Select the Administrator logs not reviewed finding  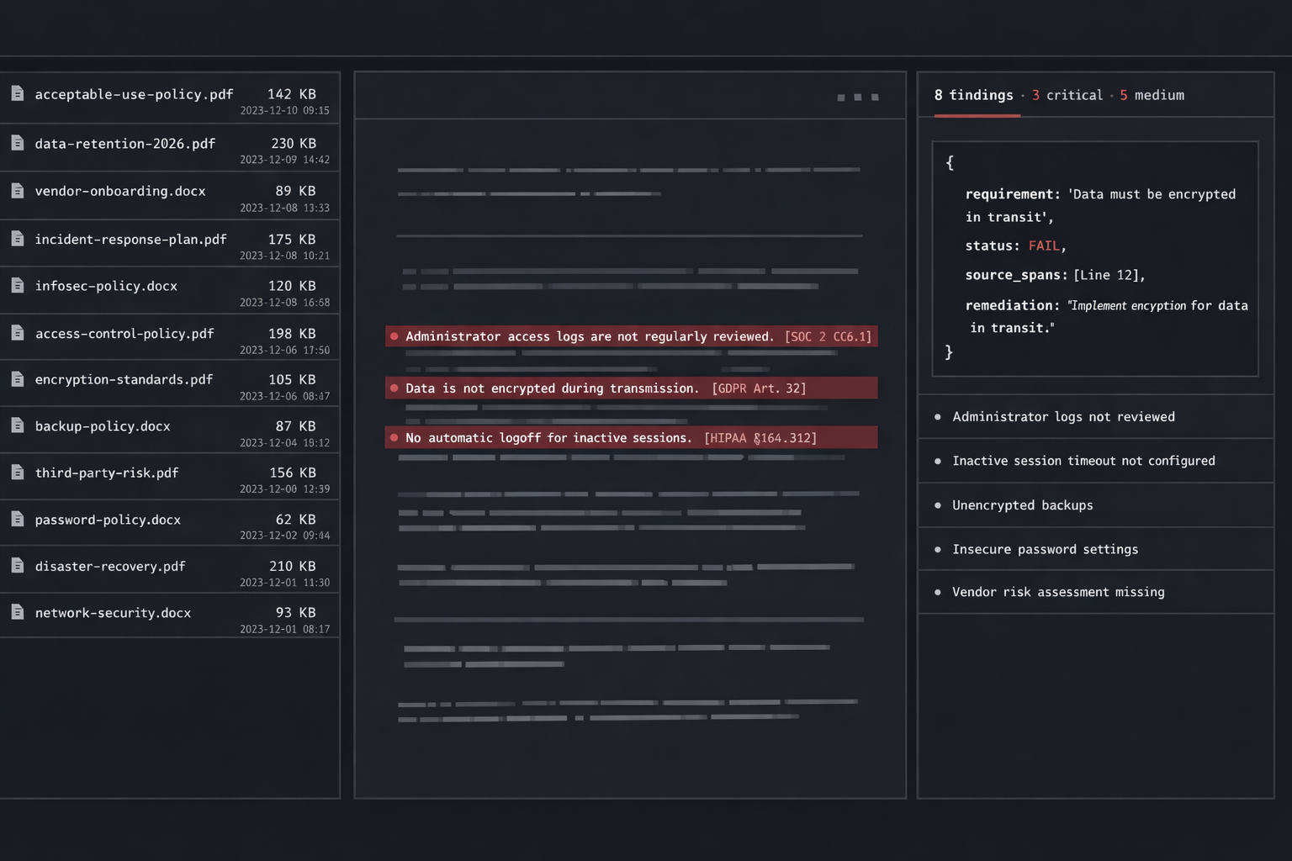click(1063, 417)
